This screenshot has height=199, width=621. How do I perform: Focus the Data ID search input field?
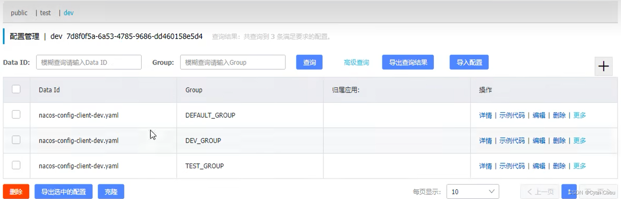(89, 62)
